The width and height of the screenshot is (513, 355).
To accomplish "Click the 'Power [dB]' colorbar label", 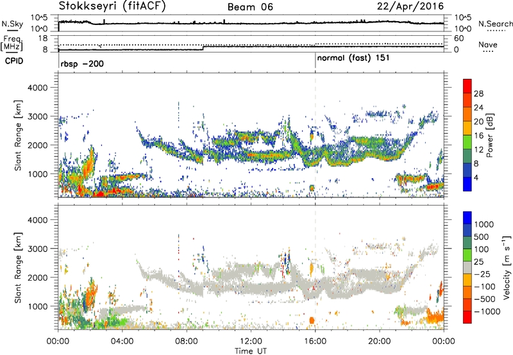I will [489, 135].
